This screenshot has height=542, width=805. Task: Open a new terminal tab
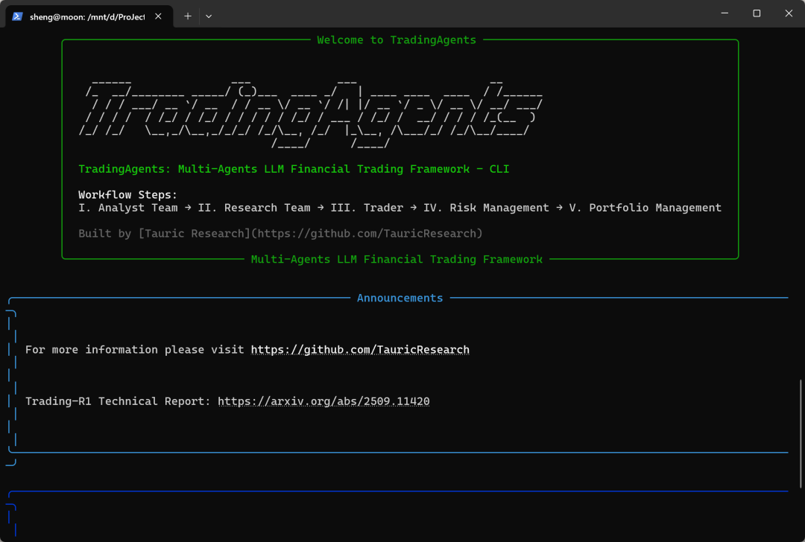188,16
